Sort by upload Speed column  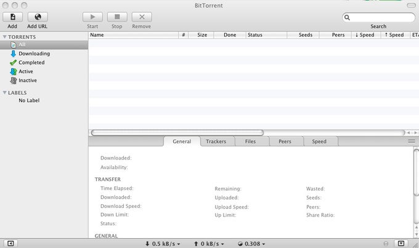click(x=396, y=35)
